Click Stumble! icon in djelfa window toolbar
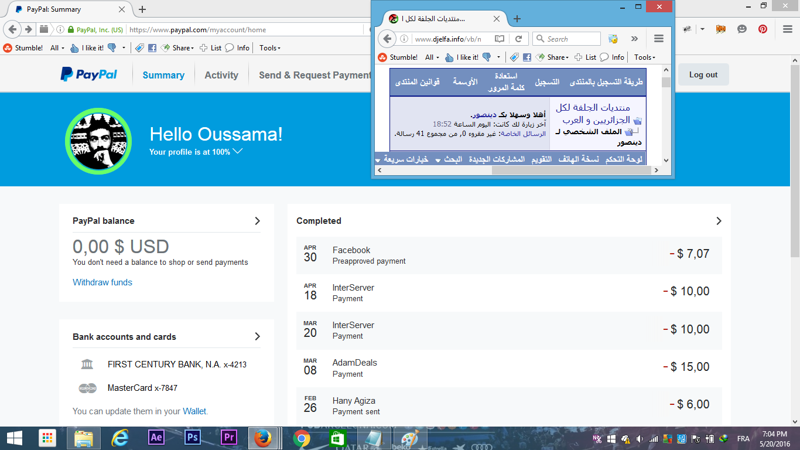The height and width of the screenshot is (450, 800). tap(382, 57)
